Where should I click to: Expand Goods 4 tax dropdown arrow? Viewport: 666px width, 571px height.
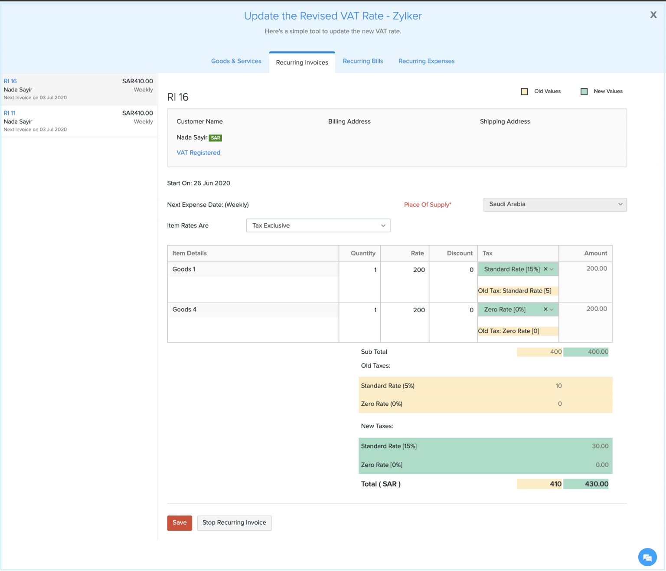(552, 310)
